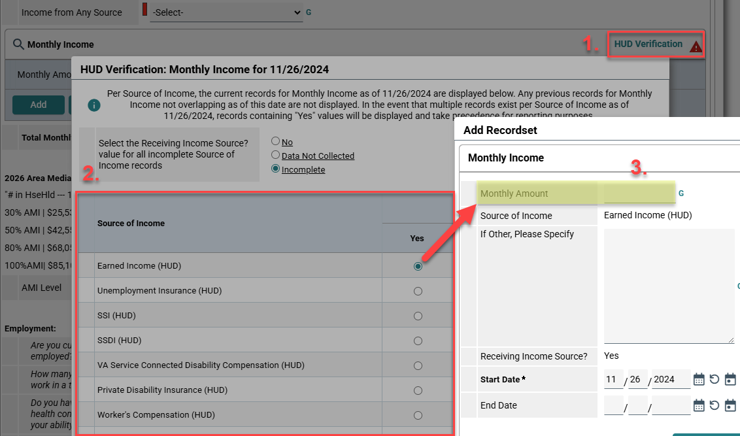Screen dimensions: 740x436
Task: Click the Unemployment Insurance (HUD) row label
Action: 160,291
